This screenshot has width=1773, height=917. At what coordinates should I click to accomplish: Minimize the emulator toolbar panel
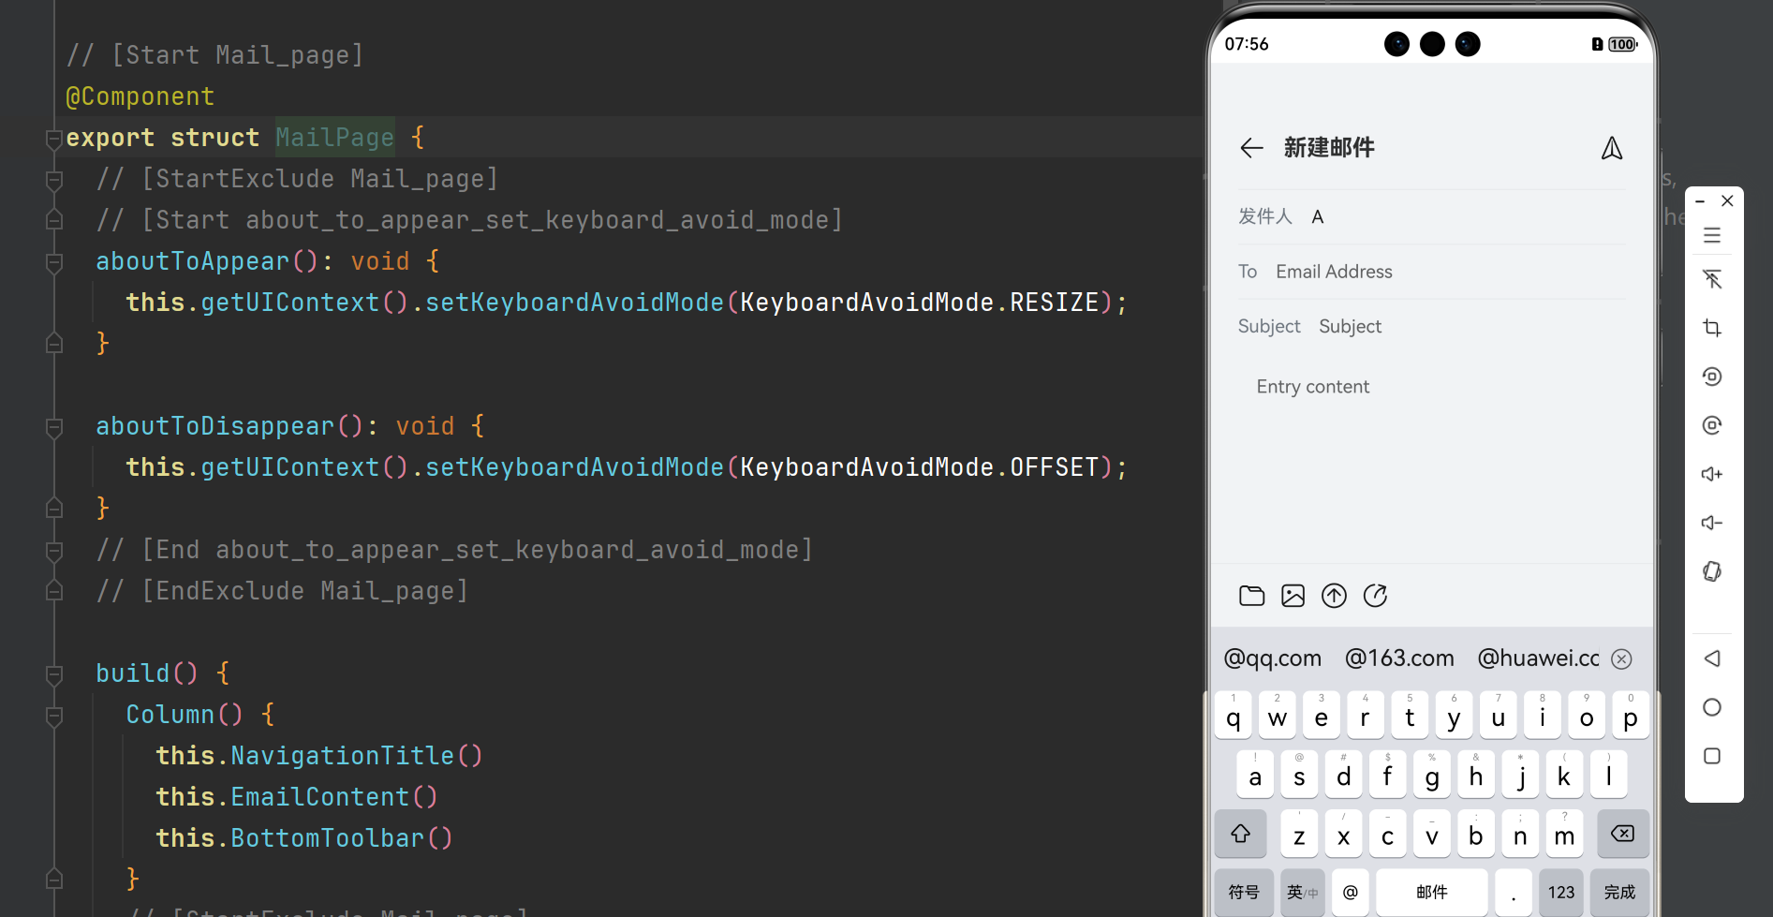coord(1700,201)
